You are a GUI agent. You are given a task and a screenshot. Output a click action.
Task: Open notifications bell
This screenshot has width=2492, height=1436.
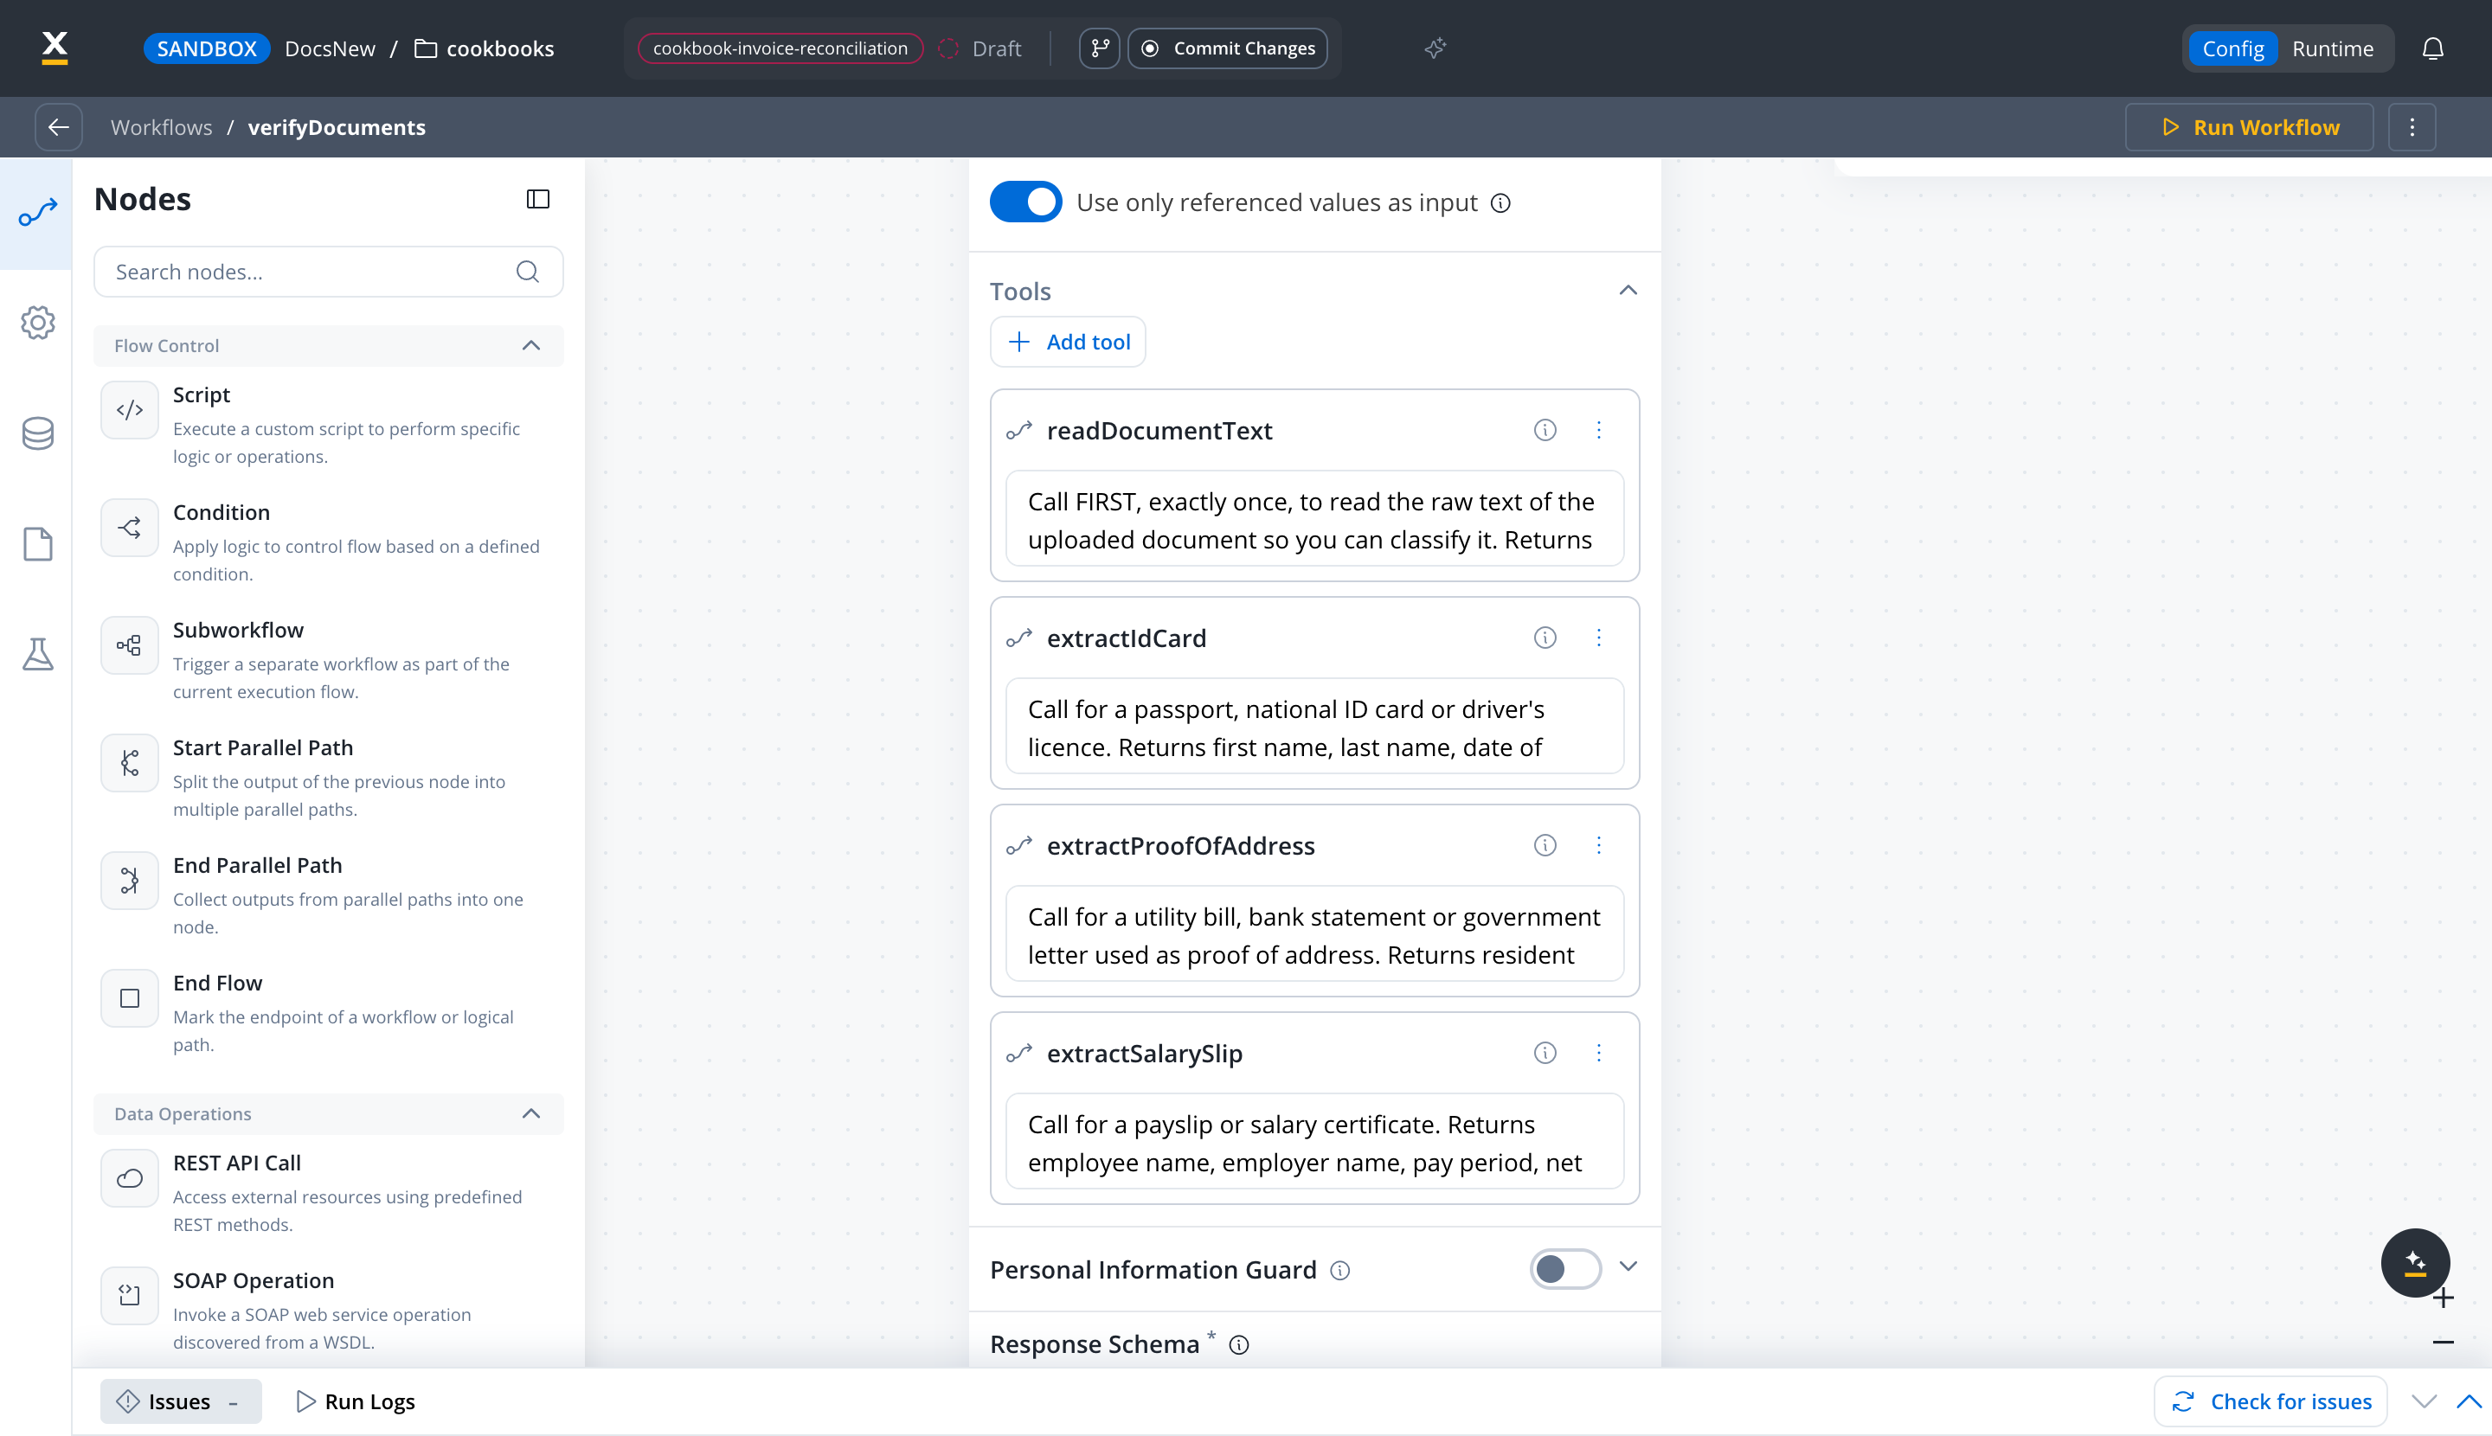[2433, 48]
